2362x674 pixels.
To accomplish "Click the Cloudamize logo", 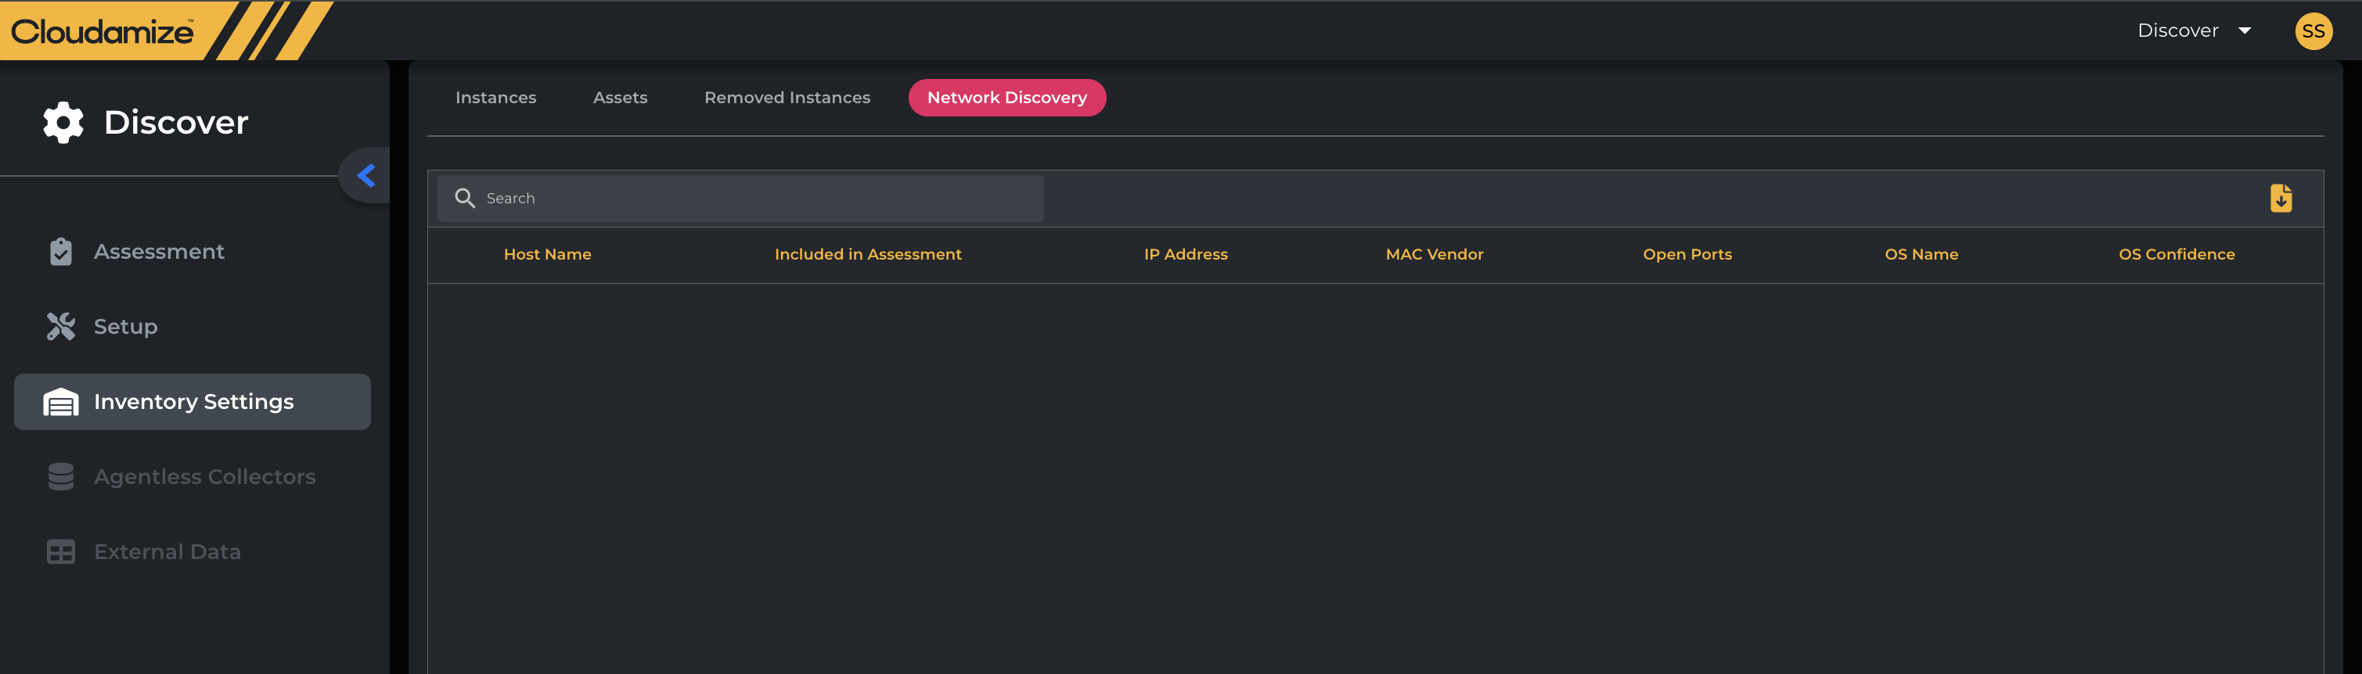I will click(x=103, y=32).
